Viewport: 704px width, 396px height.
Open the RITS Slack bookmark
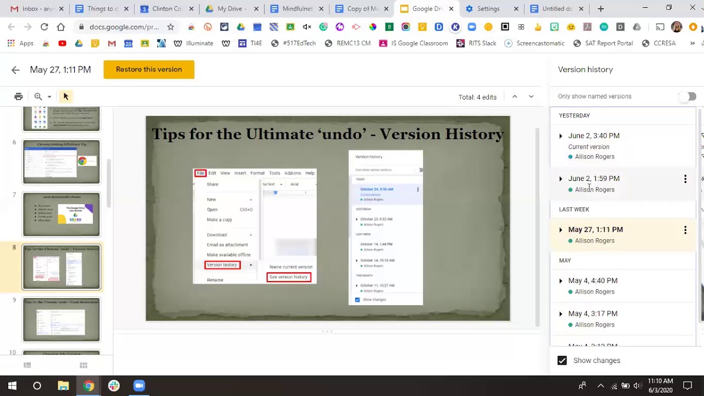(x=476, y=43)
